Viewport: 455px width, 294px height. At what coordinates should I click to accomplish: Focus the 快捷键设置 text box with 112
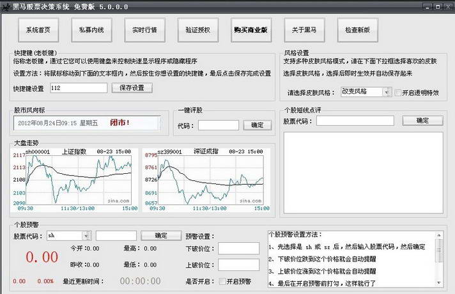coord(79,88)
